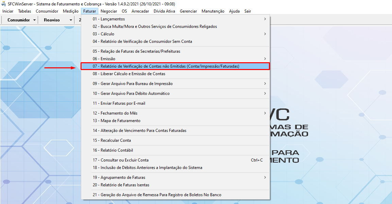This screenshot has width=392, height=204.
Task: Open the Negociar menu
Action: (x=108, y=11)
